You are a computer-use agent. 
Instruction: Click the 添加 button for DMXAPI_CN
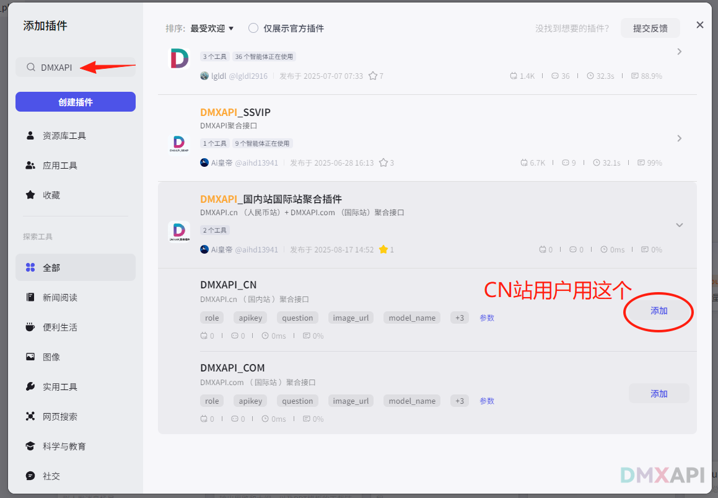pyautogui.click(x=659, y=311)
